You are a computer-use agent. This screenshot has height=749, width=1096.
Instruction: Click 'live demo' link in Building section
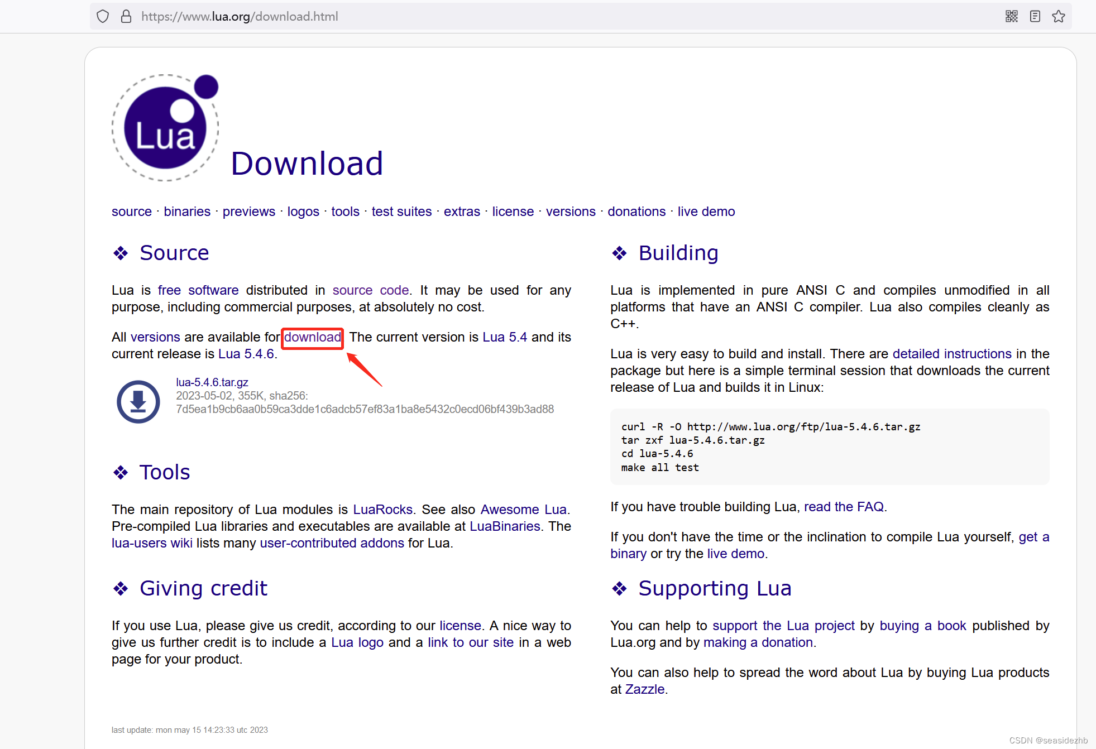[736, 554]
